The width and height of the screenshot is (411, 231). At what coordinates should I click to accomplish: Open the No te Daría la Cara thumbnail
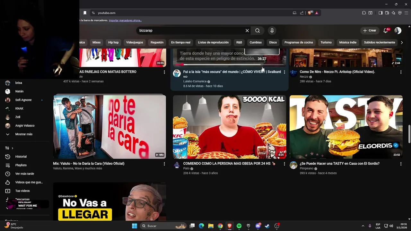[109, 127]
